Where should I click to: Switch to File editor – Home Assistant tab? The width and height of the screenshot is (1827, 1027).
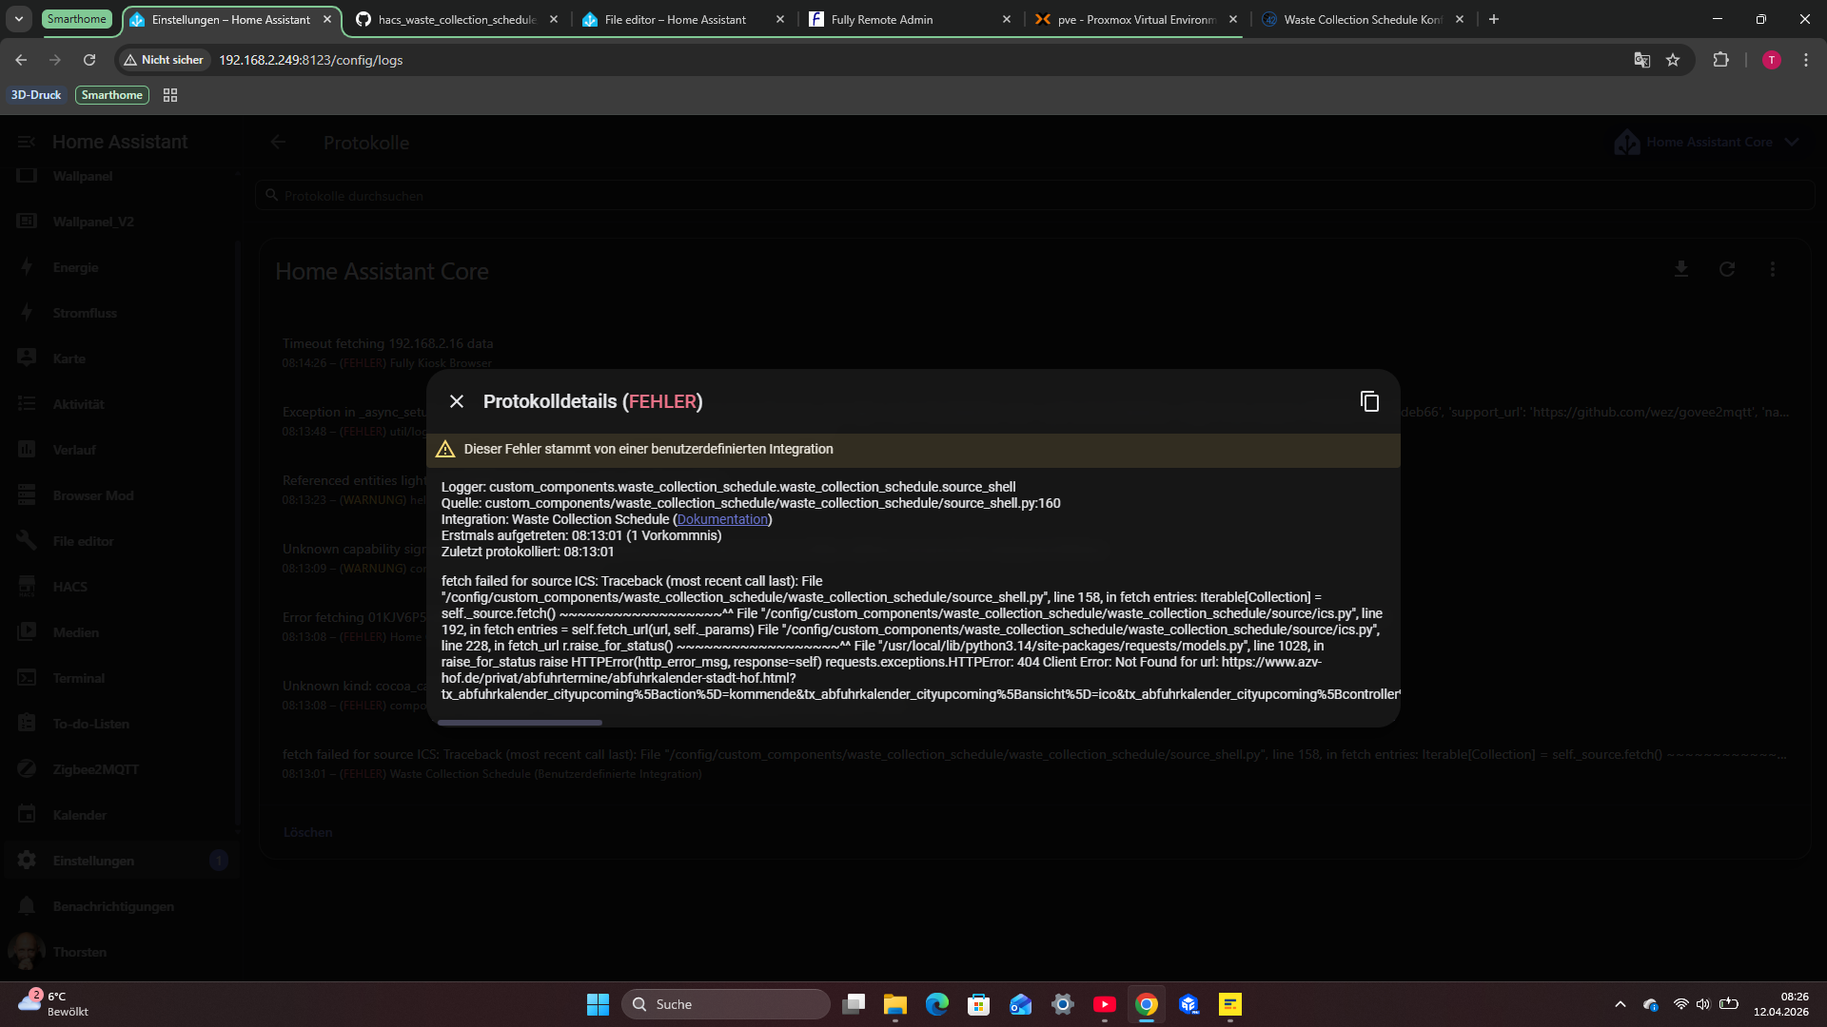pyautogui.click(x=676, y=19)
